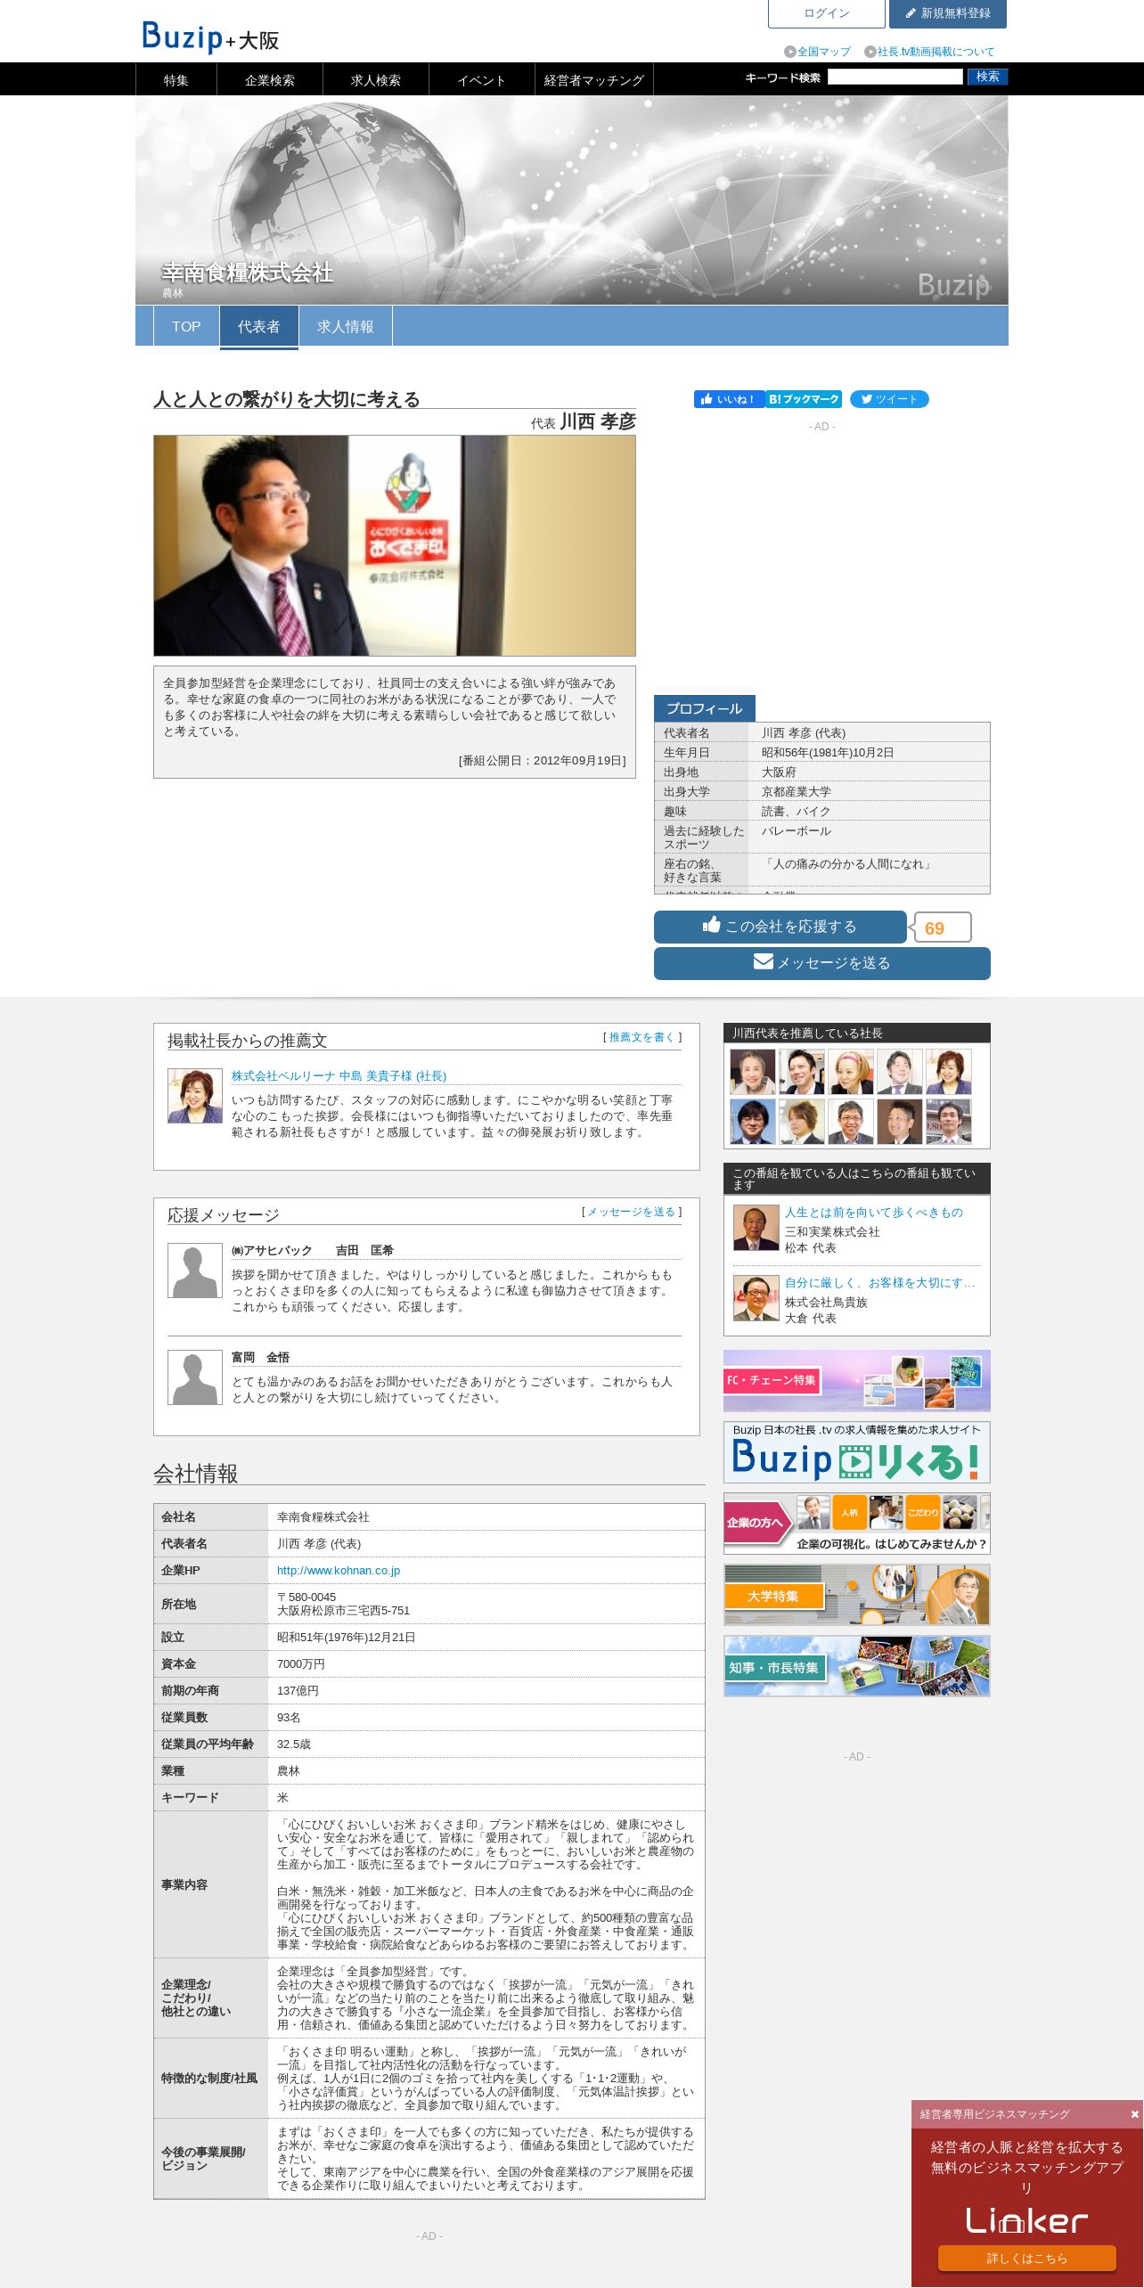Open the FC・チェーン特集 banner
Screen dimensions: 1144x2288
[857, 1381]
